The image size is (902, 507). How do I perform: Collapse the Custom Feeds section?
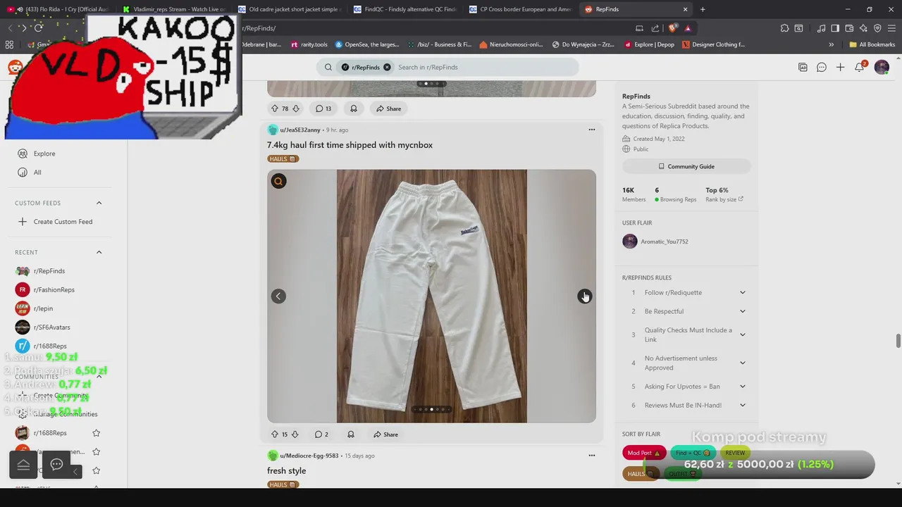pos(99,203)
